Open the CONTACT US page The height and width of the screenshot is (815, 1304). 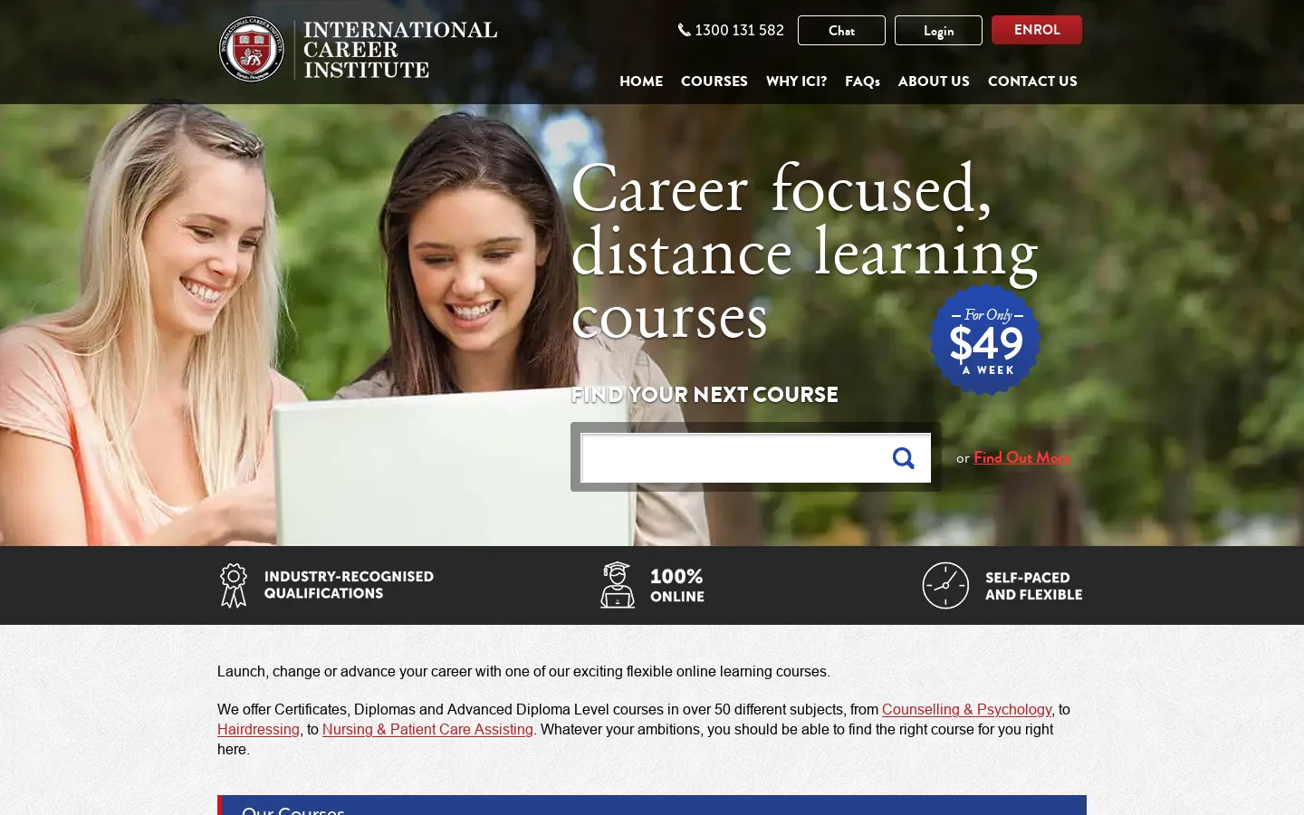pos(1032,81)
